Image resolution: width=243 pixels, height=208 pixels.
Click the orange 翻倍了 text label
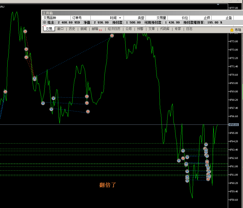click(x=108, y=185)
